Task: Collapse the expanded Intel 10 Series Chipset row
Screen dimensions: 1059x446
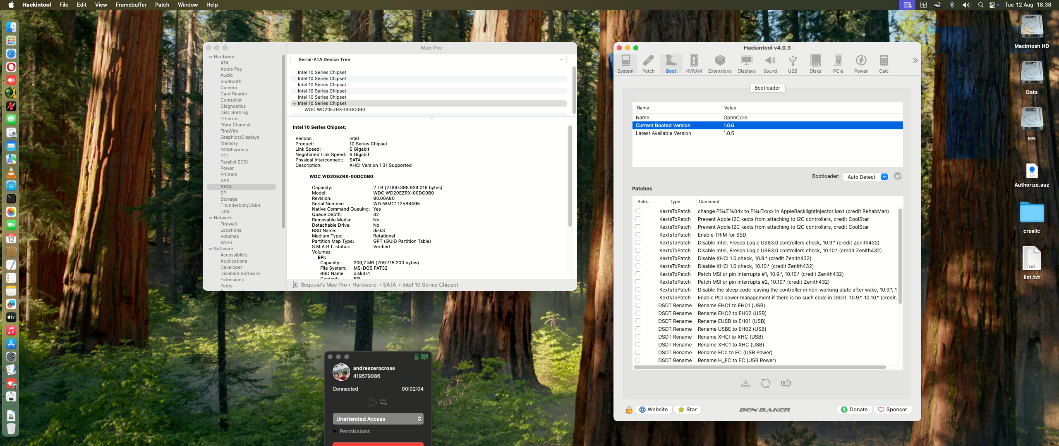Action: [294, 103]
